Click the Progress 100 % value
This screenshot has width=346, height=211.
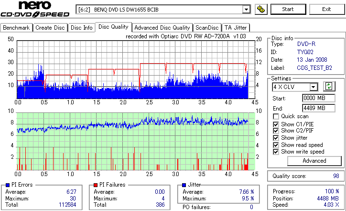point(332,191)
